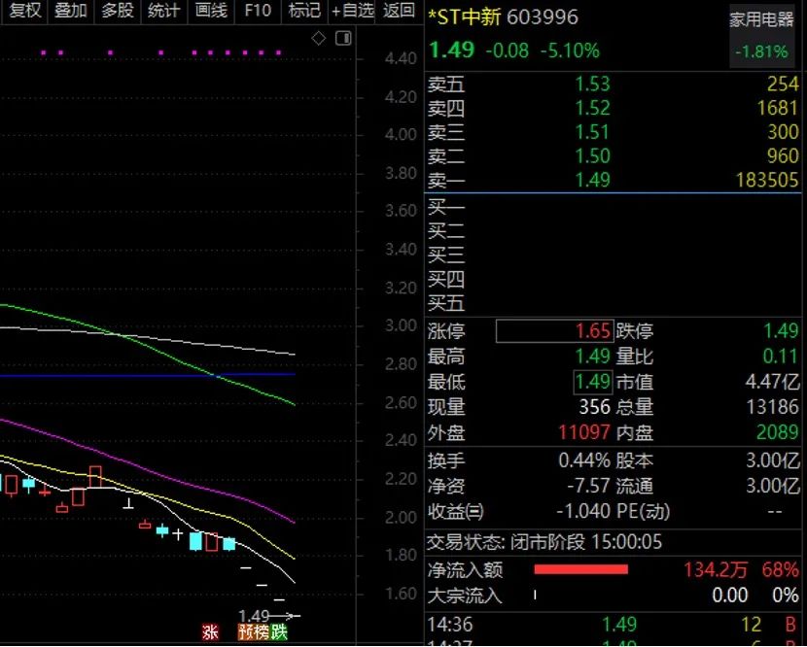
Task: Open F10 company information
Action: (x=258, y=11)
